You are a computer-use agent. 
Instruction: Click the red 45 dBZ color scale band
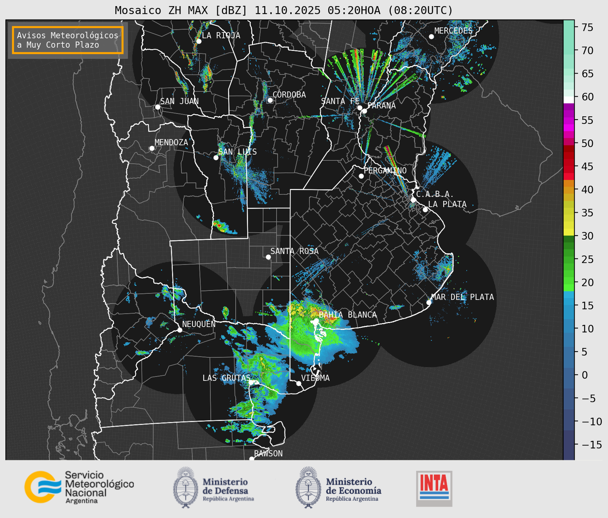pyautogui.click(x=569, y=166)
